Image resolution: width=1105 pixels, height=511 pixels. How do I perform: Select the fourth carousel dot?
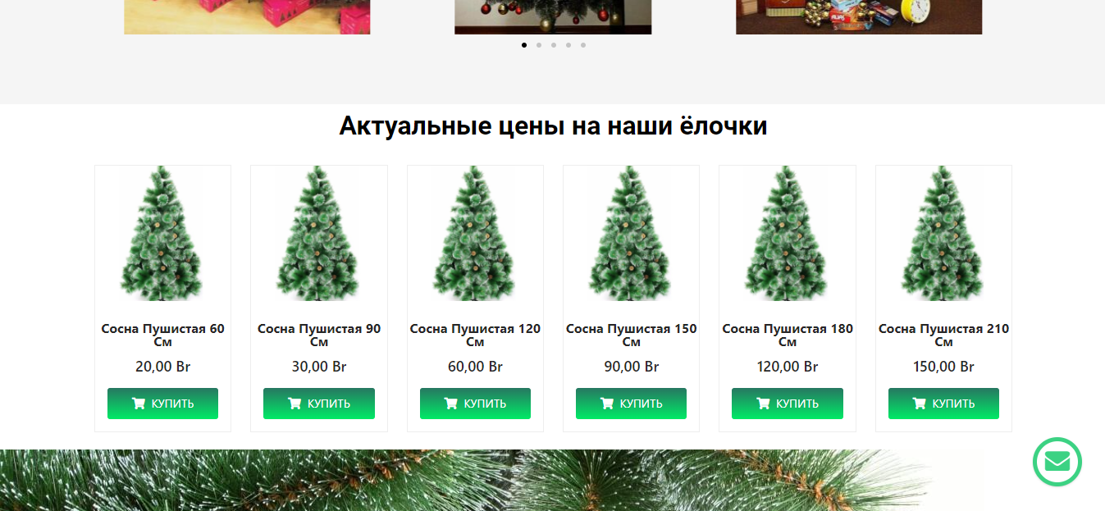568,45
